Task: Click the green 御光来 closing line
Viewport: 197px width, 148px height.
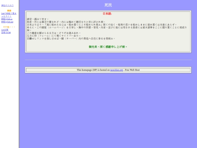Action: (x=108, y=47)
